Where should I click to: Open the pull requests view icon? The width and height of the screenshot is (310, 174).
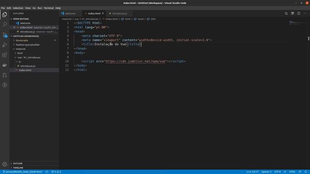tap(4, 75)
